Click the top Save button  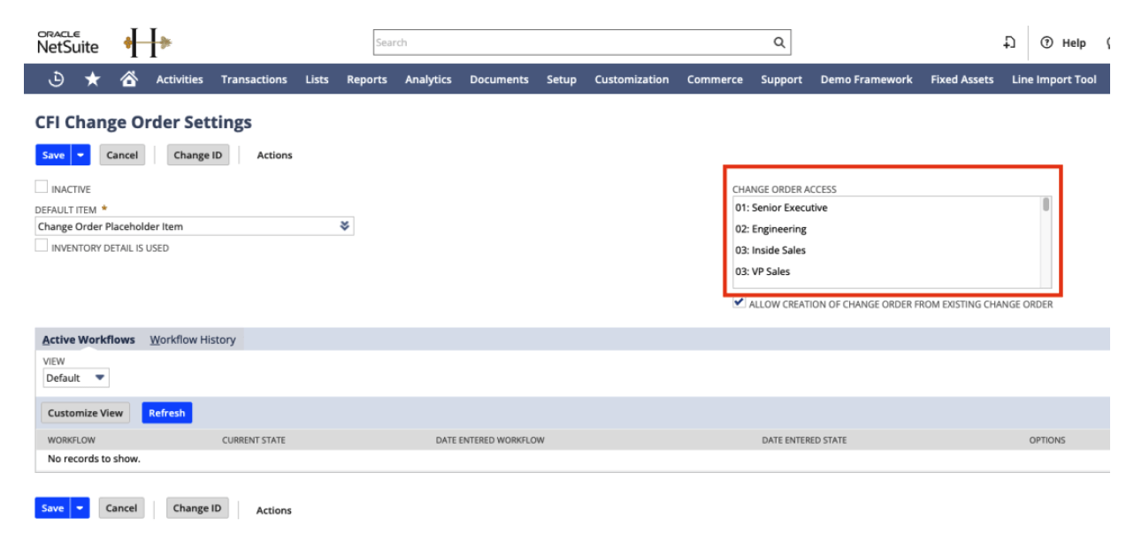[53, 155]
